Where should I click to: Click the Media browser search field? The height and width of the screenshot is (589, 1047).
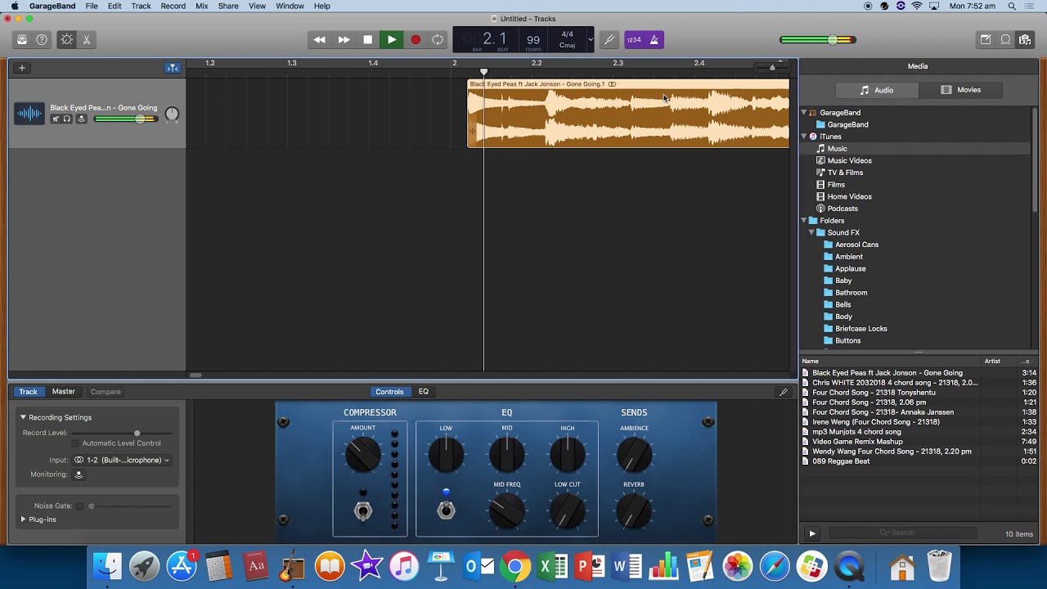(903, 533)
